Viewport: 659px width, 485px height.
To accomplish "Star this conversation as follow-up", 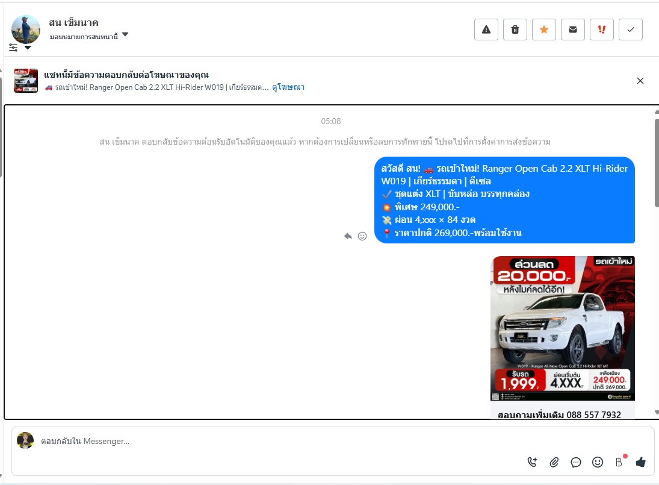I will pyautogui.click(x=544, y=30).
